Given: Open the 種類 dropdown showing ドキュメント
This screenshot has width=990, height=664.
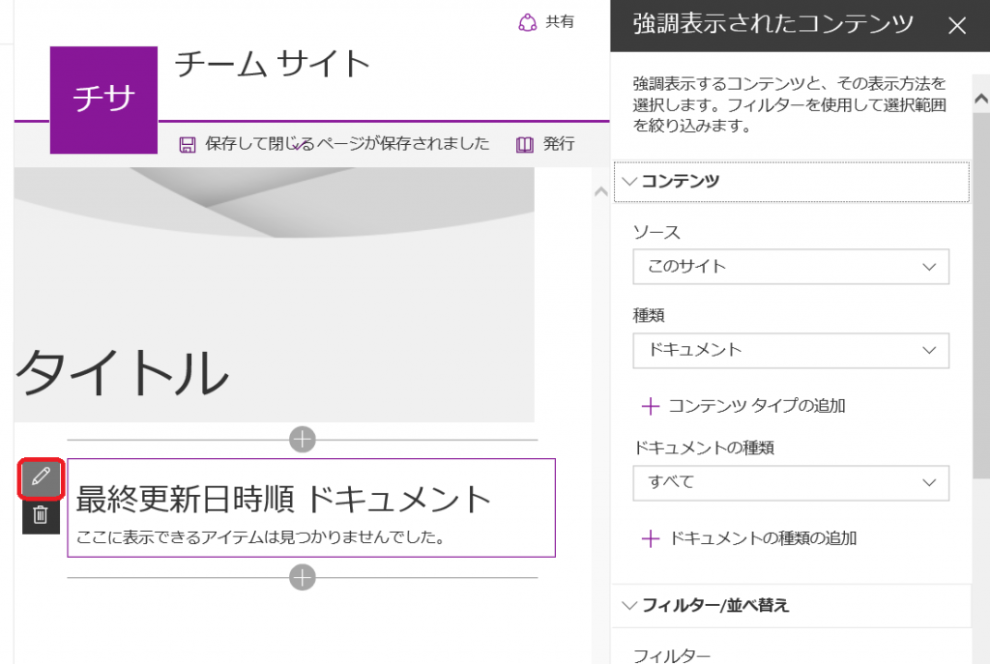Looking at the screenshot, I should [x=791, y=351].
